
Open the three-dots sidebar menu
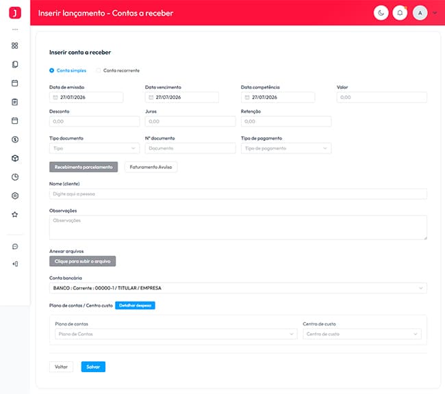coord(15,29)
